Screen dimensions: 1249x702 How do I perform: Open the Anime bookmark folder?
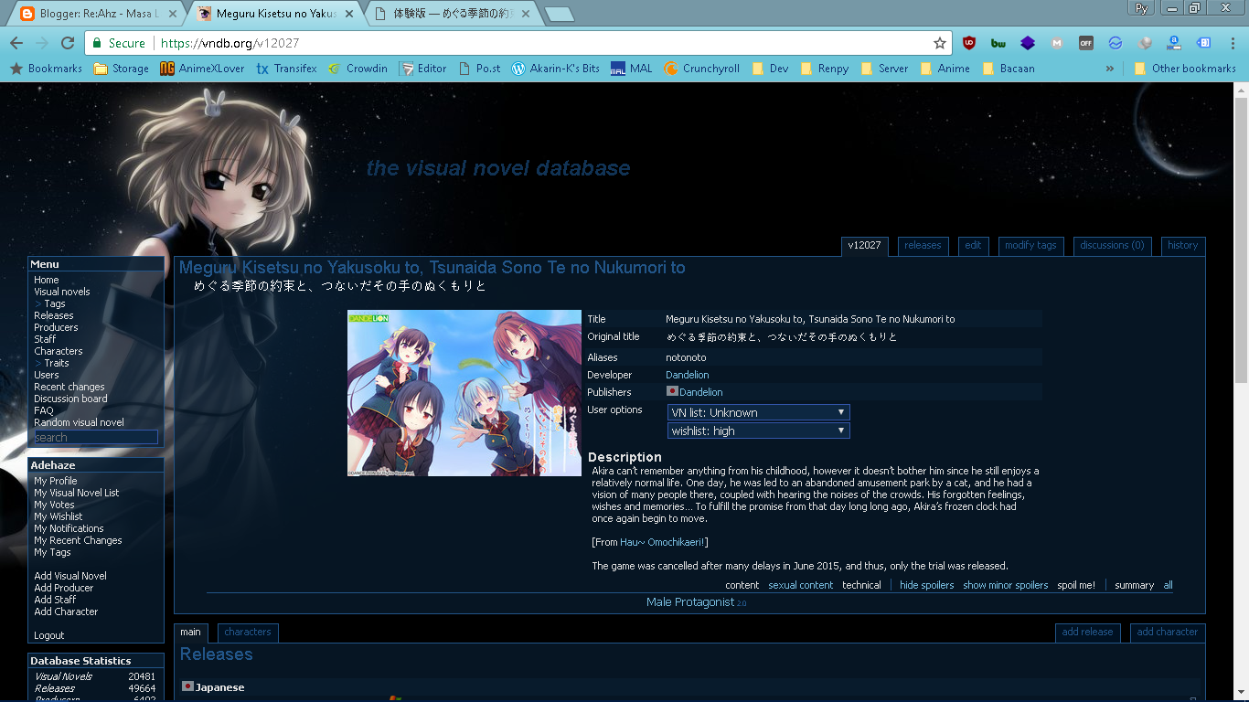[x=945, y=69]
